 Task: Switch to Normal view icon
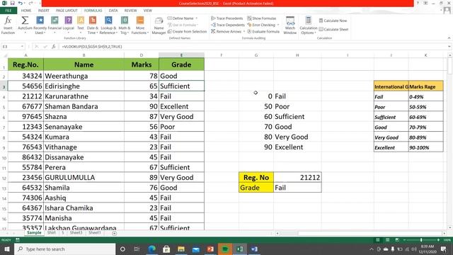pyautogui.click(x=377, y=240)
